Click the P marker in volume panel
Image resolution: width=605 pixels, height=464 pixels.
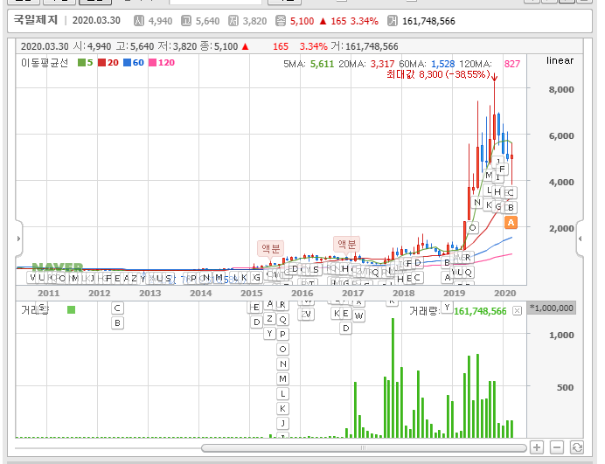[282, 335]
